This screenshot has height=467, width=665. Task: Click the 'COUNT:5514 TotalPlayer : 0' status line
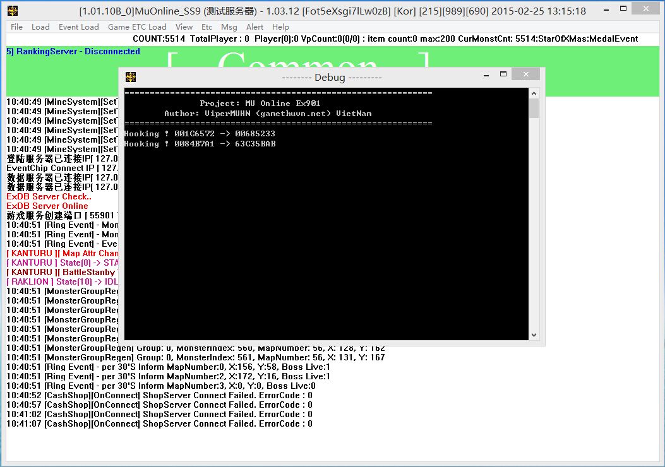point(385,38)
